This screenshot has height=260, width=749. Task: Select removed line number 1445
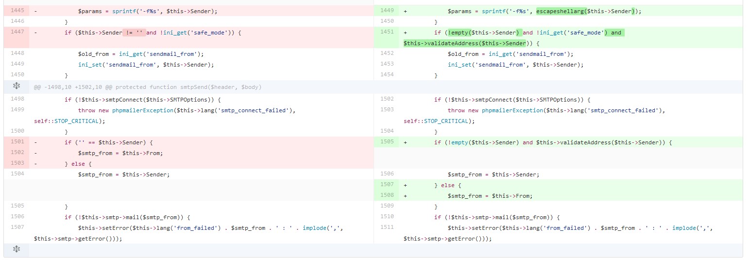coord(17,11)
